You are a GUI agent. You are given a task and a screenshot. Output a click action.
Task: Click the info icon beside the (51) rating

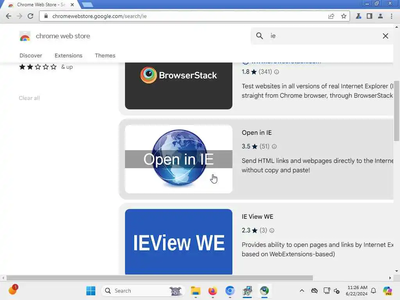coord(274,146)
